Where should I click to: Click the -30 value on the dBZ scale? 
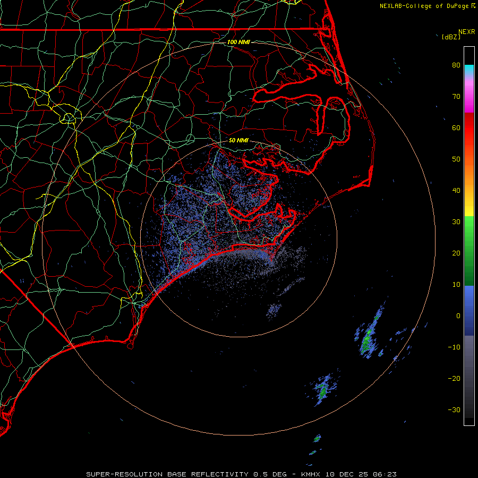coord(454,410)
